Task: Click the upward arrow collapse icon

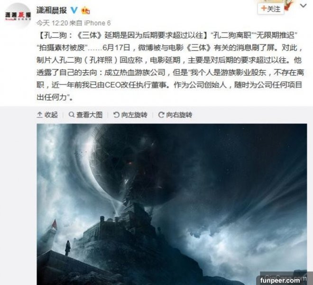Action: pyautogui.click(x=39, y=115)
